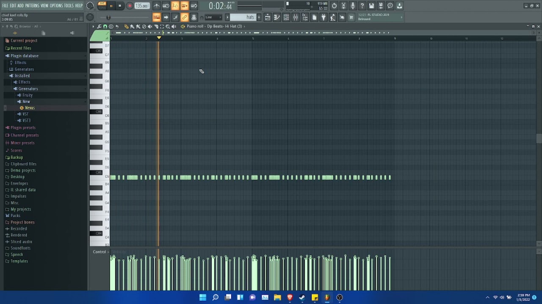Viewport: 542px width, 304px height.
Task: Select the piano roll Delete tool
Action: click(x=144, y=26)
